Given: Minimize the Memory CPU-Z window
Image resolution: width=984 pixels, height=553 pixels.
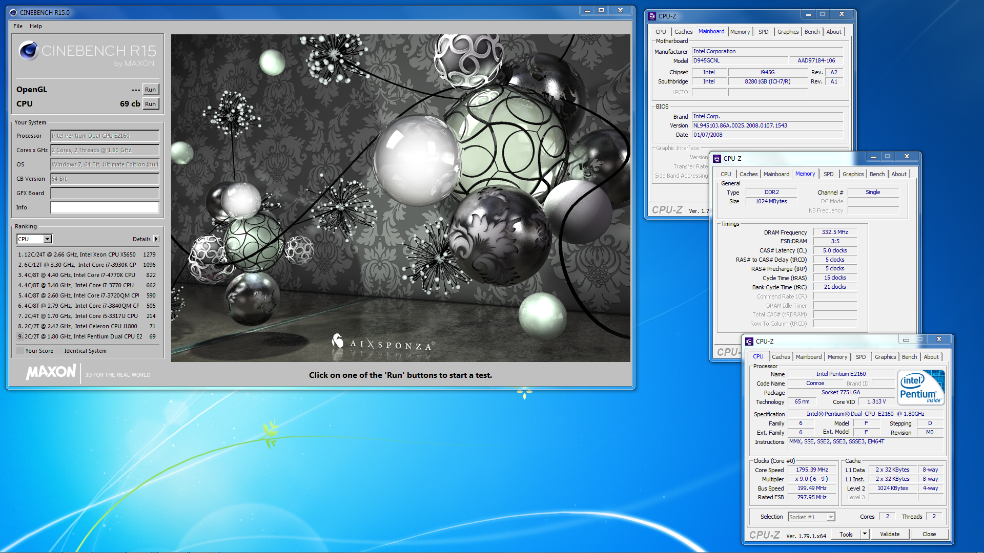Looking at the screenshot, I should tap(873, 157).
